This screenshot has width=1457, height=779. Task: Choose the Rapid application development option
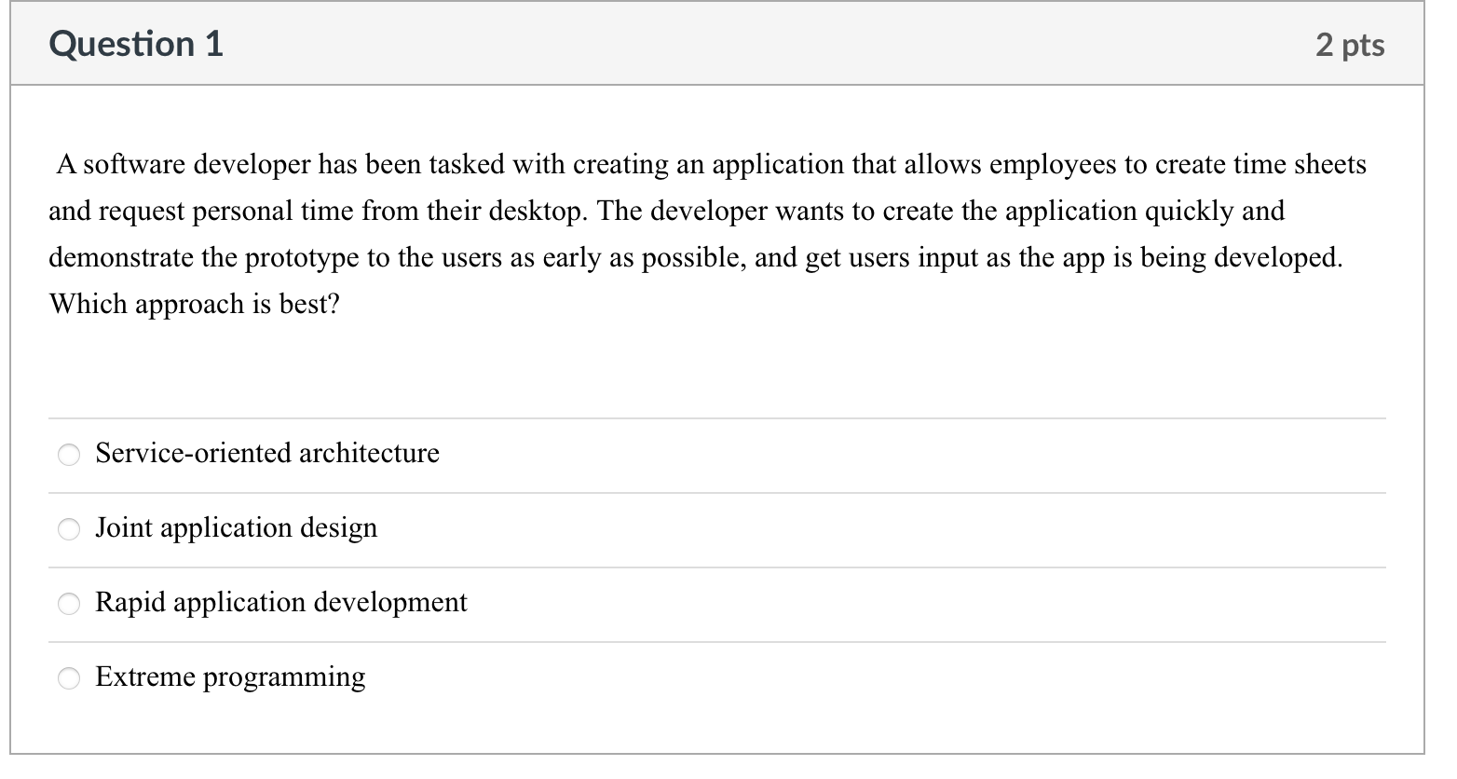point(68,604)
